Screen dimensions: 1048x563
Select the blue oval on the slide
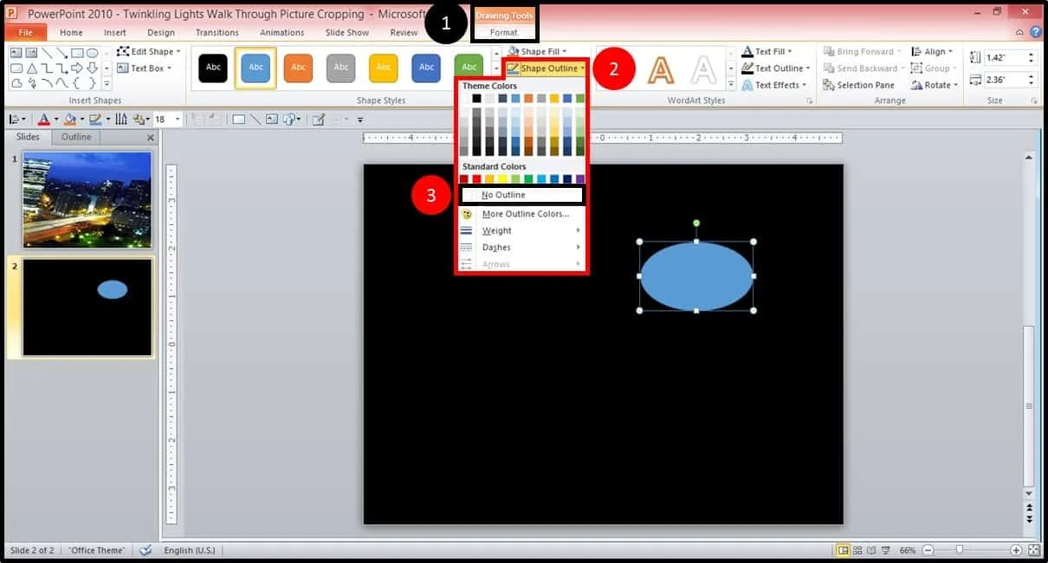696,276
